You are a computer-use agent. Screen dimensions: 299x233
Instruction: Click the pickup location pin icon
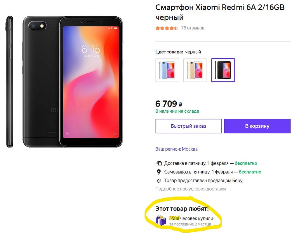point(159,172)
